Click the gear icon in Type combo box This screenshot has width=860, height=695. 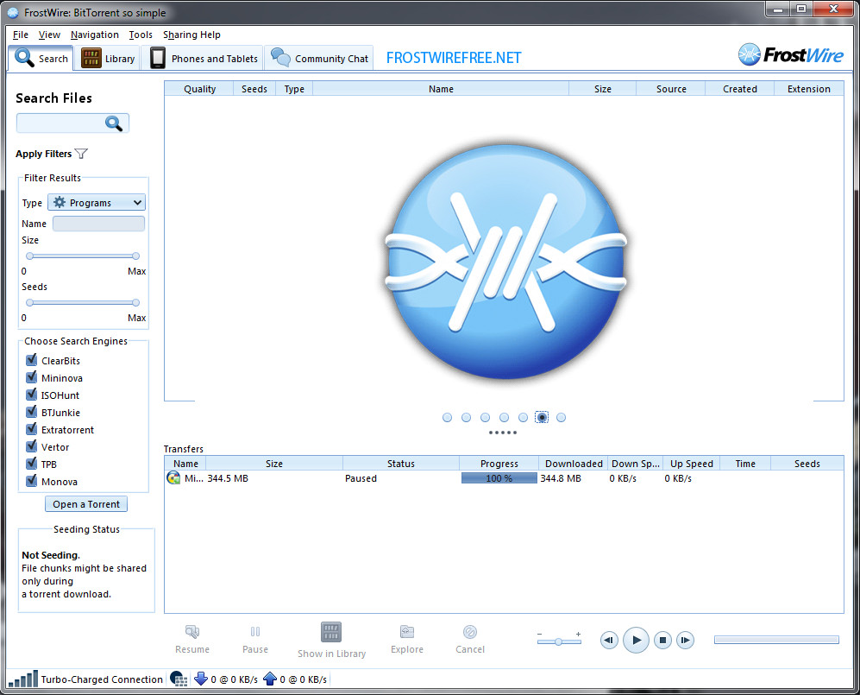point(60,202)
